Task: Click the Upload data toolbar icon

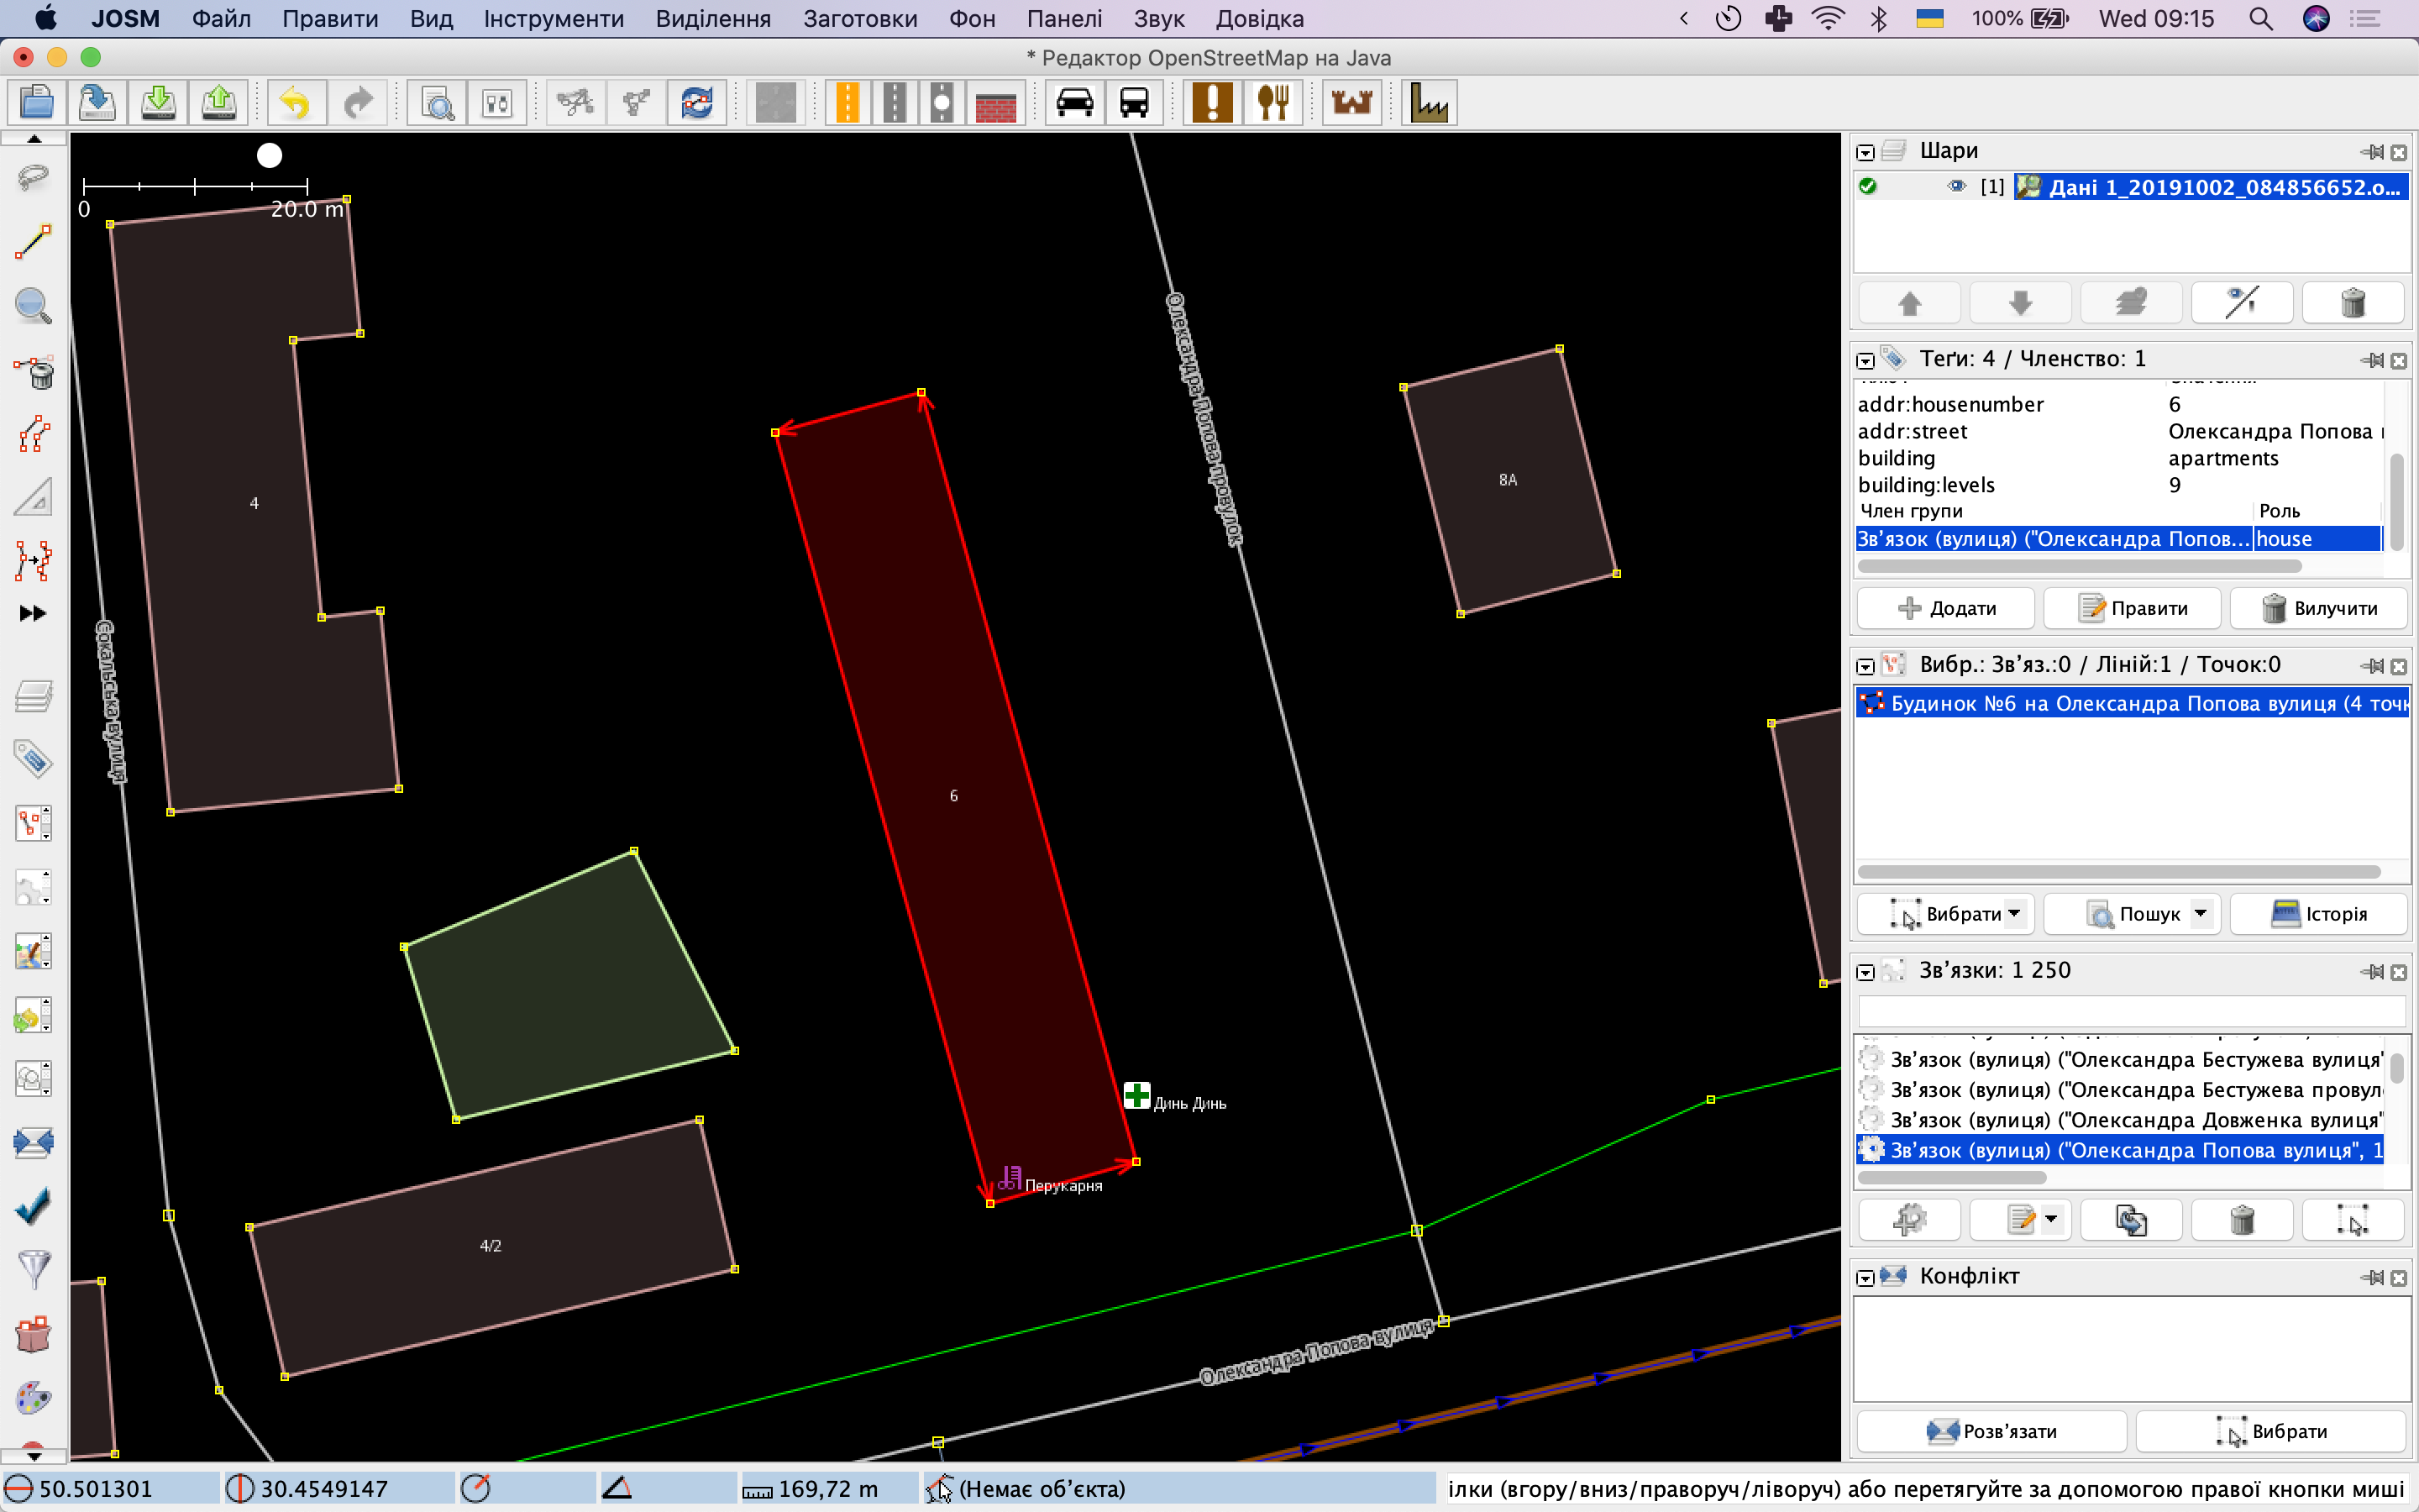Action: (x=220, y=103)
